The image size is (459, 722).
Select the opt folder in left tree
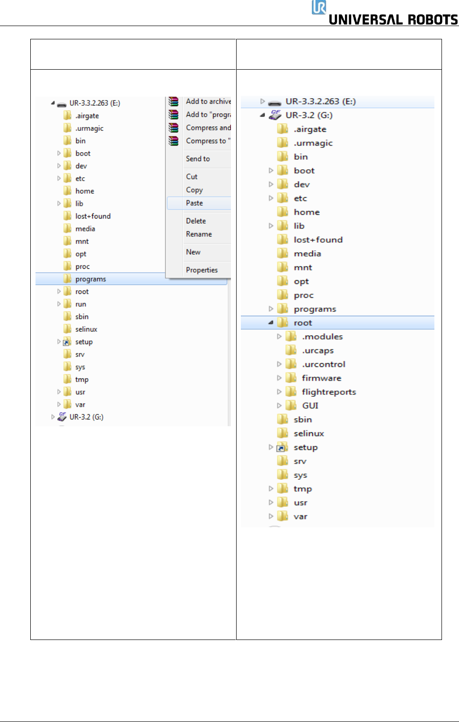pyautogui.click(x=81, y=254)
